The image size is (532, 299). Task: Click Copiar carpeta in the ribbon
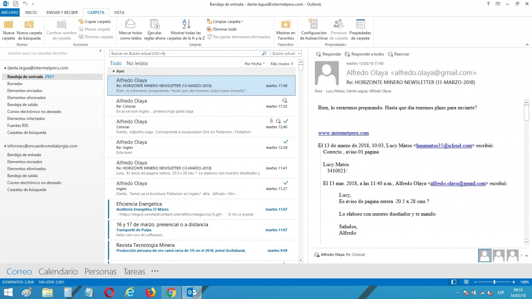pyautogui.click(x=94, y=22)
